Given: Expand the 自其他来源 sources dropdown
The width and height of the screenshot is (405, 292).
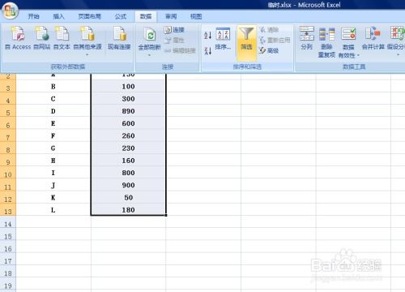Looking at the screenshot, I should click(x=87, y=55).
